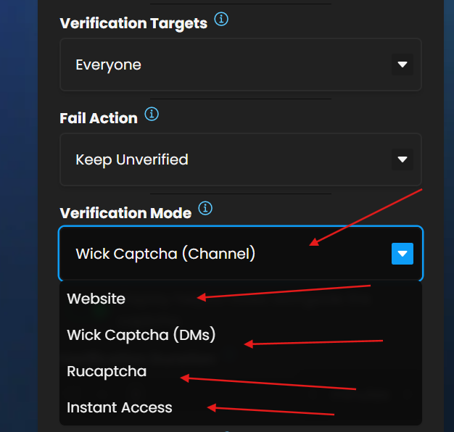Viewport: 454px width, 432px height.
Task: Expand the Verification Targets dropdown arrow
Action: pos(403,65)
